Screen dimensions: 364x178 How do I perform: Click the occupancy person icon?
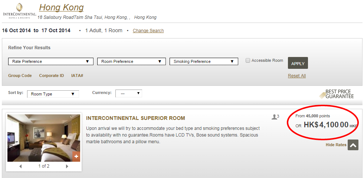click(x=275, y=117)
